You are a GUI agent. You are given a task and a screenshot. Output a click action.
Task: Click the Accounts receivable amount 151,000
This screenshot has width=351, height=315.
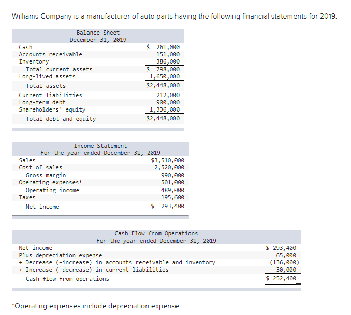(x=168, y=54)
